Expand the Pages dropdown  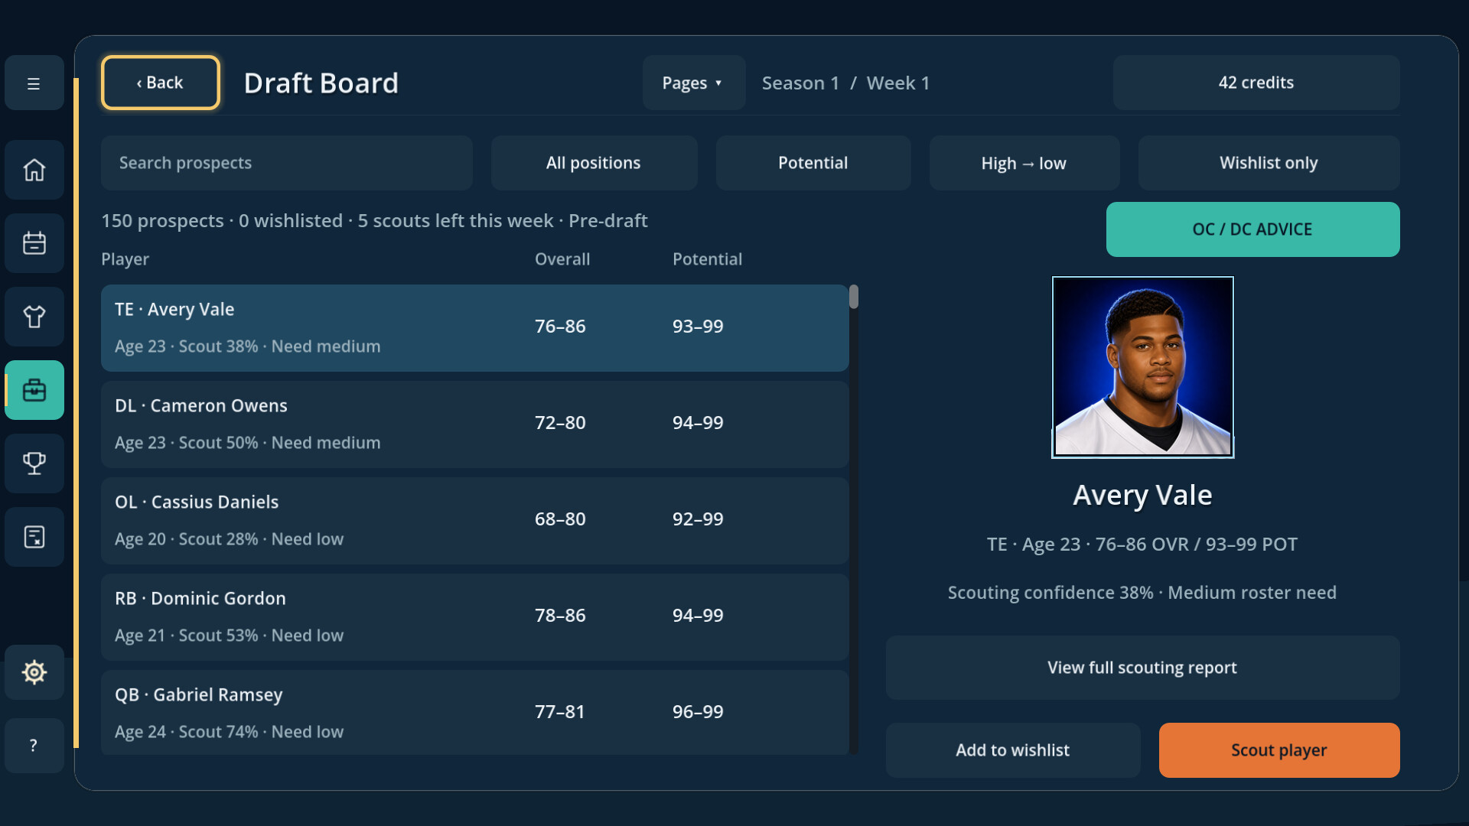(693, 83)
